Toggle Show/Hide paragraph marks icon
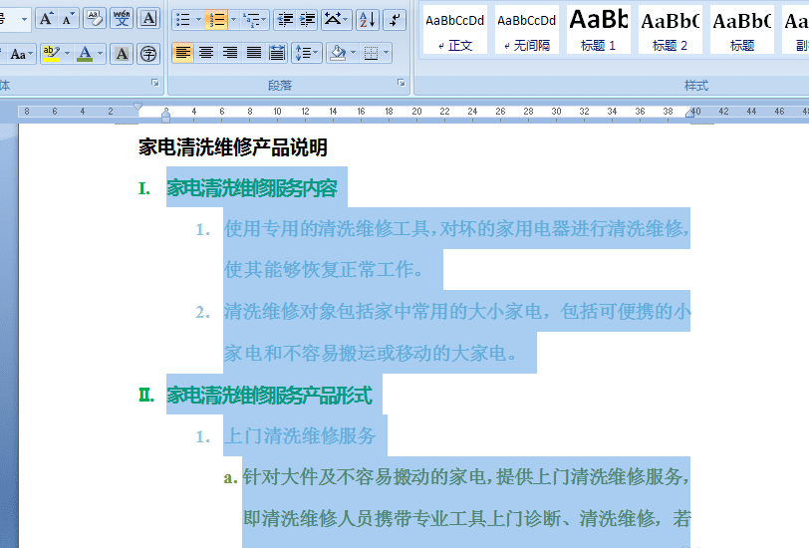The height and width of the screenshot is (548, 809). [x=395, y=20]
